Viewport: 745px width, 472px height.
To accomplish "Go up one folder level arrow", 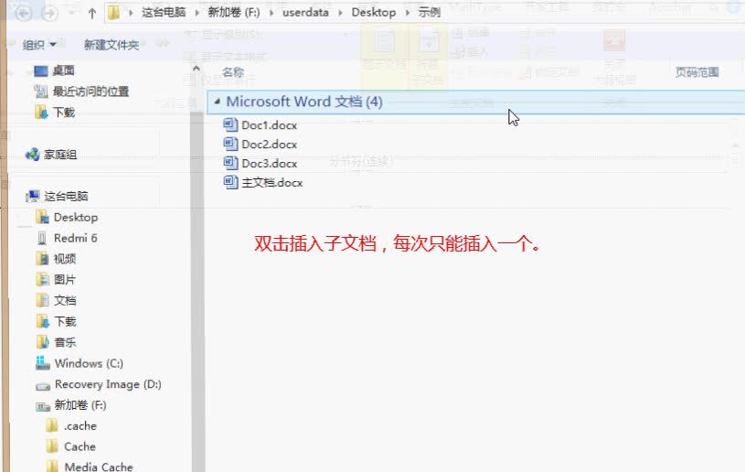I will pyautogui.click(x=92, y=14).
